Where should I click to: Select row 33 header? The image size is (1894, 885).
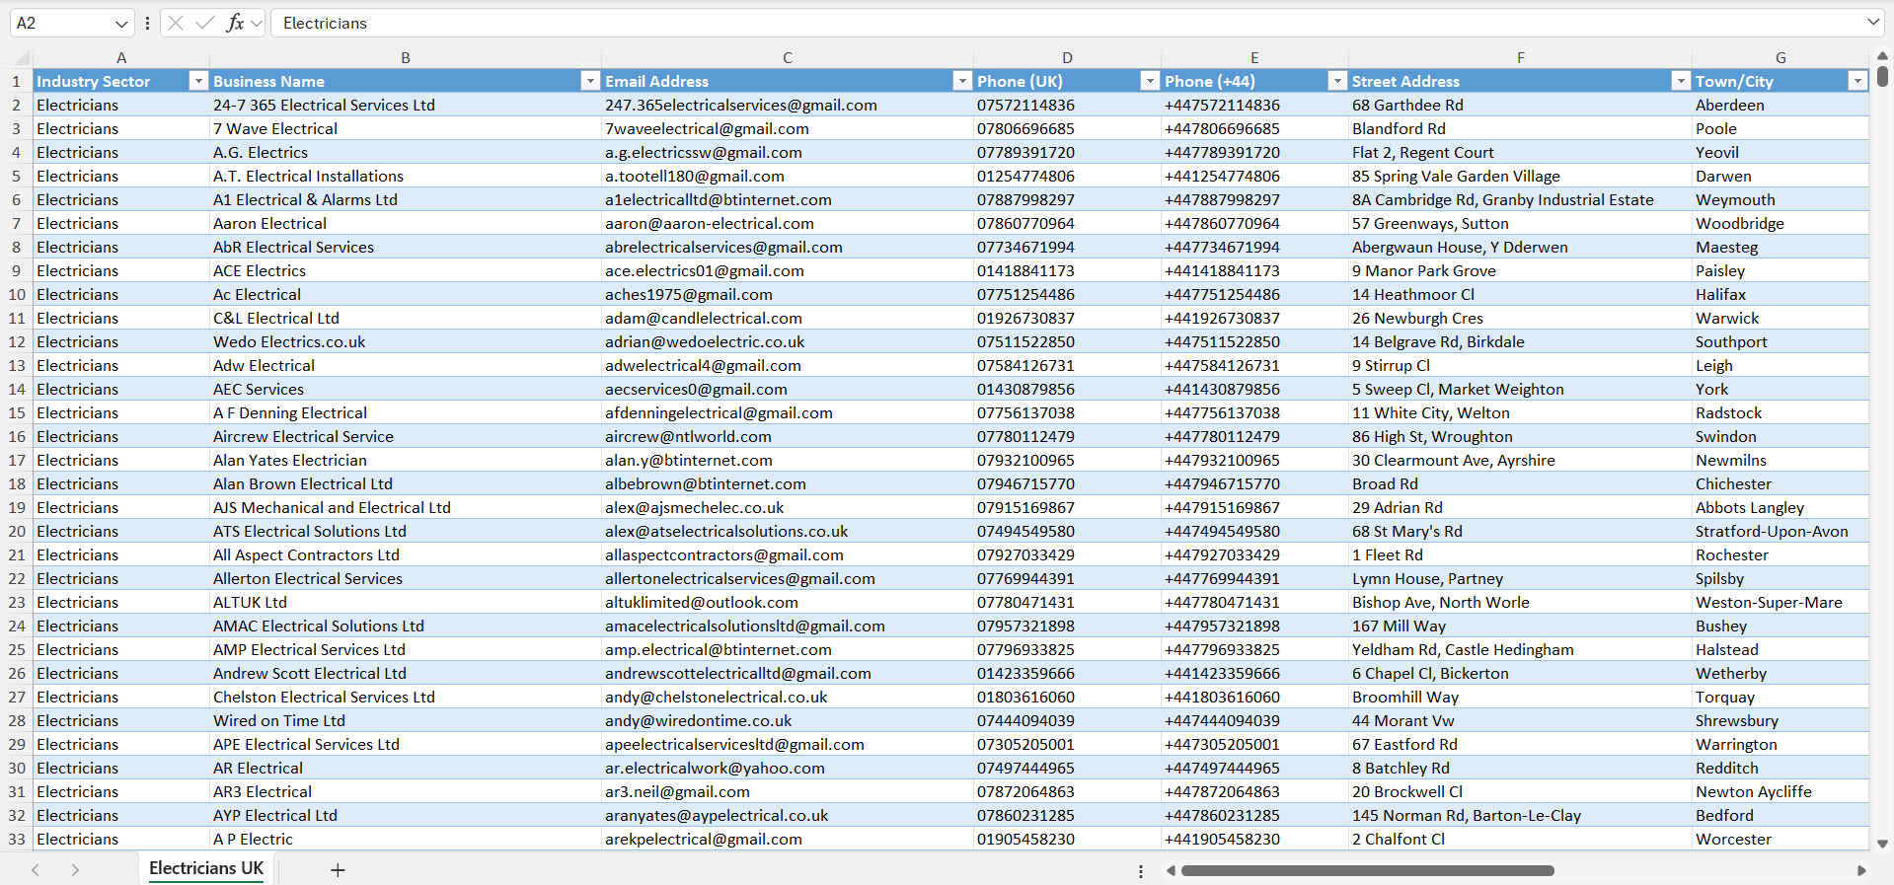(17, 839)
